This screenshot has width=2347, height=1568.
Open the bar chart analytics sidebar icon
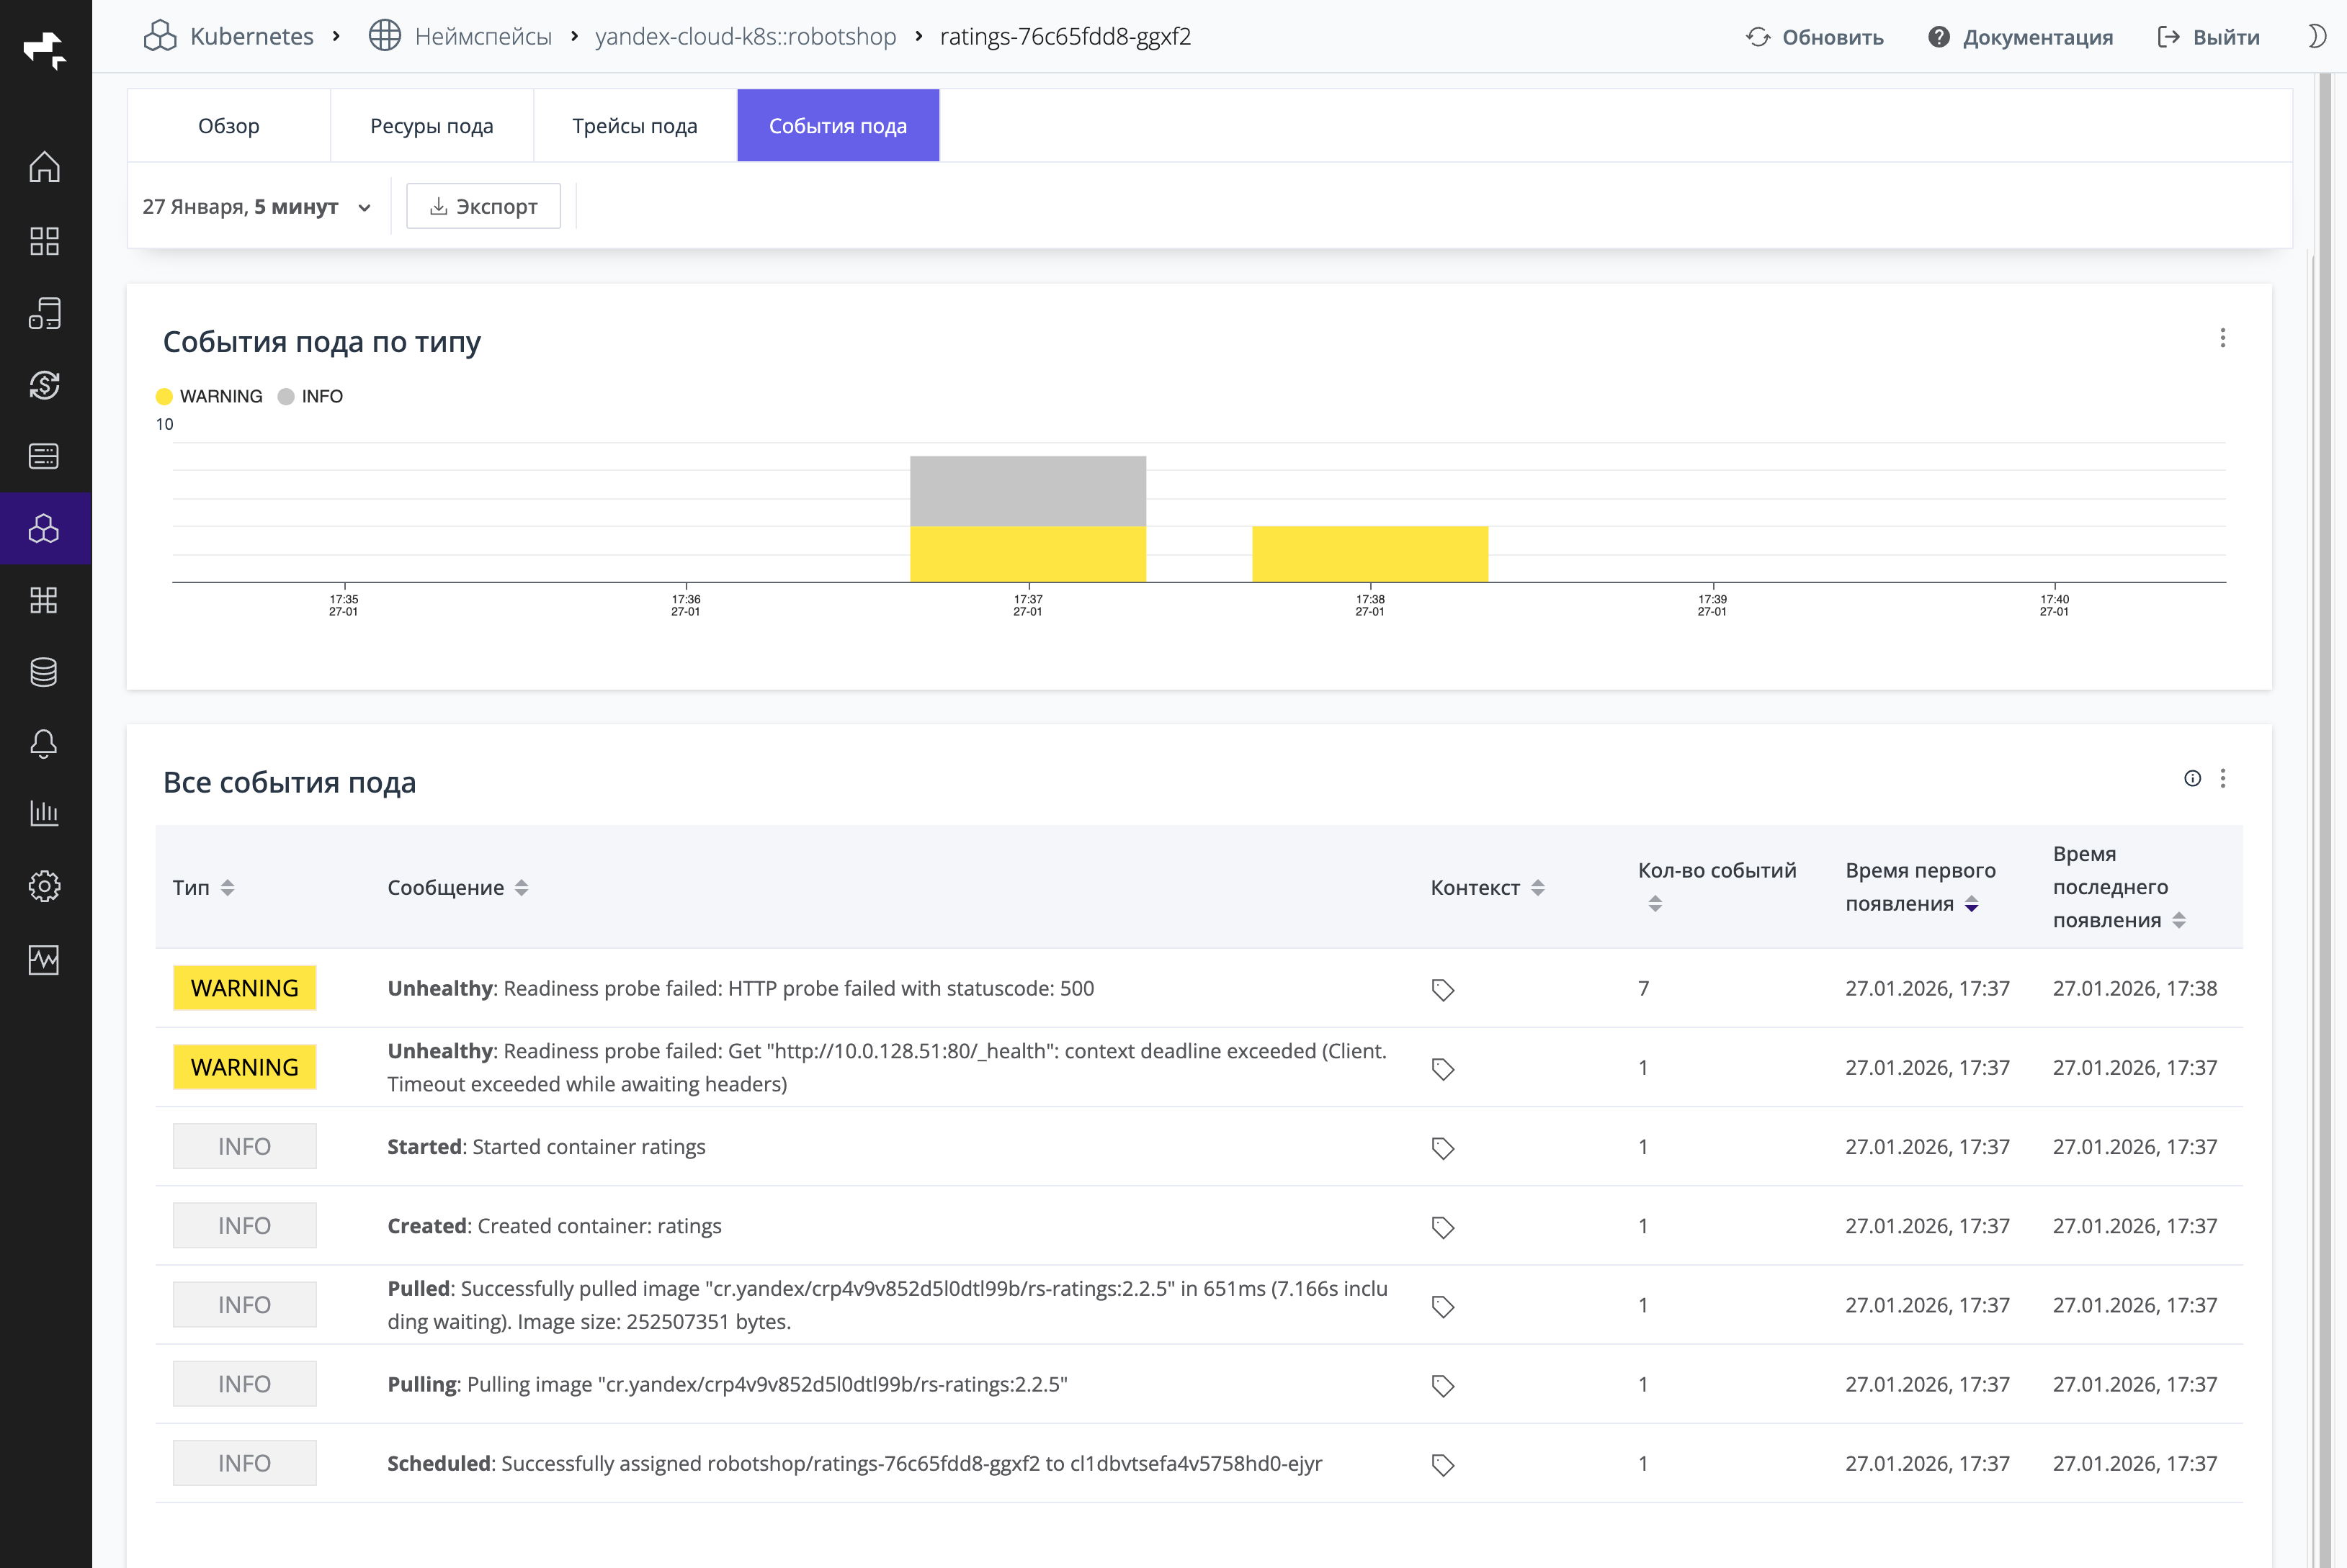(x=44, y=813)
